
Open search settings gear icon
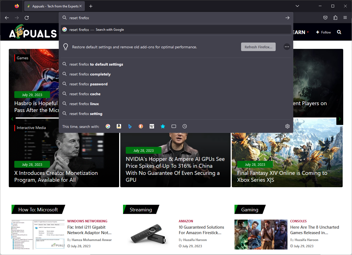point(287,126)
